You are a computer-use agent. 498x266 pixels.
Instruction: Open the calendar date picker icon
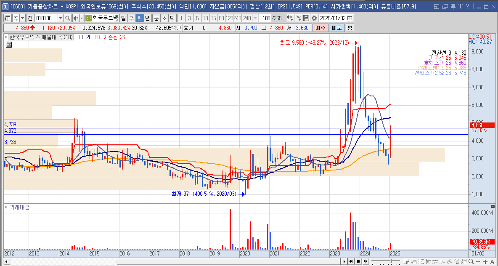click(350, 18)
